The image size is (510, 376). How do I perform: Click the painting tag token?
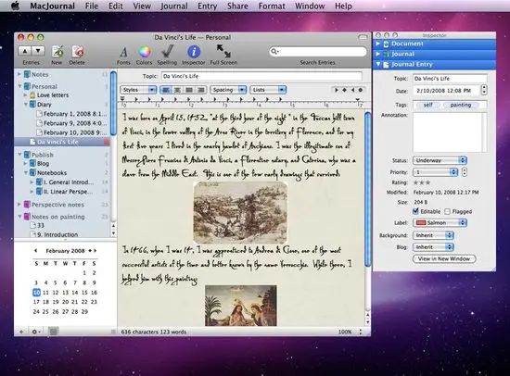(461, 105)
